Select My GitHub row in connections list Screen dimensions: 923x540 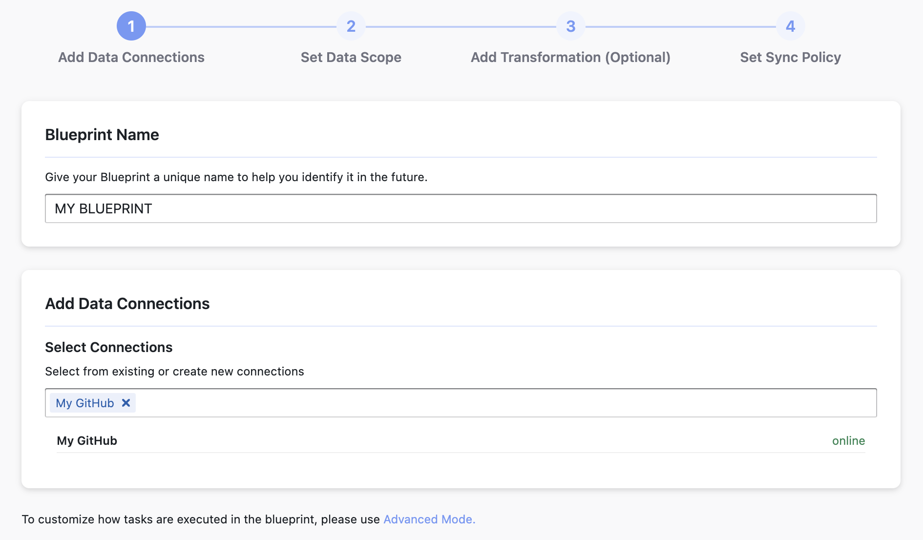(87, 441)
